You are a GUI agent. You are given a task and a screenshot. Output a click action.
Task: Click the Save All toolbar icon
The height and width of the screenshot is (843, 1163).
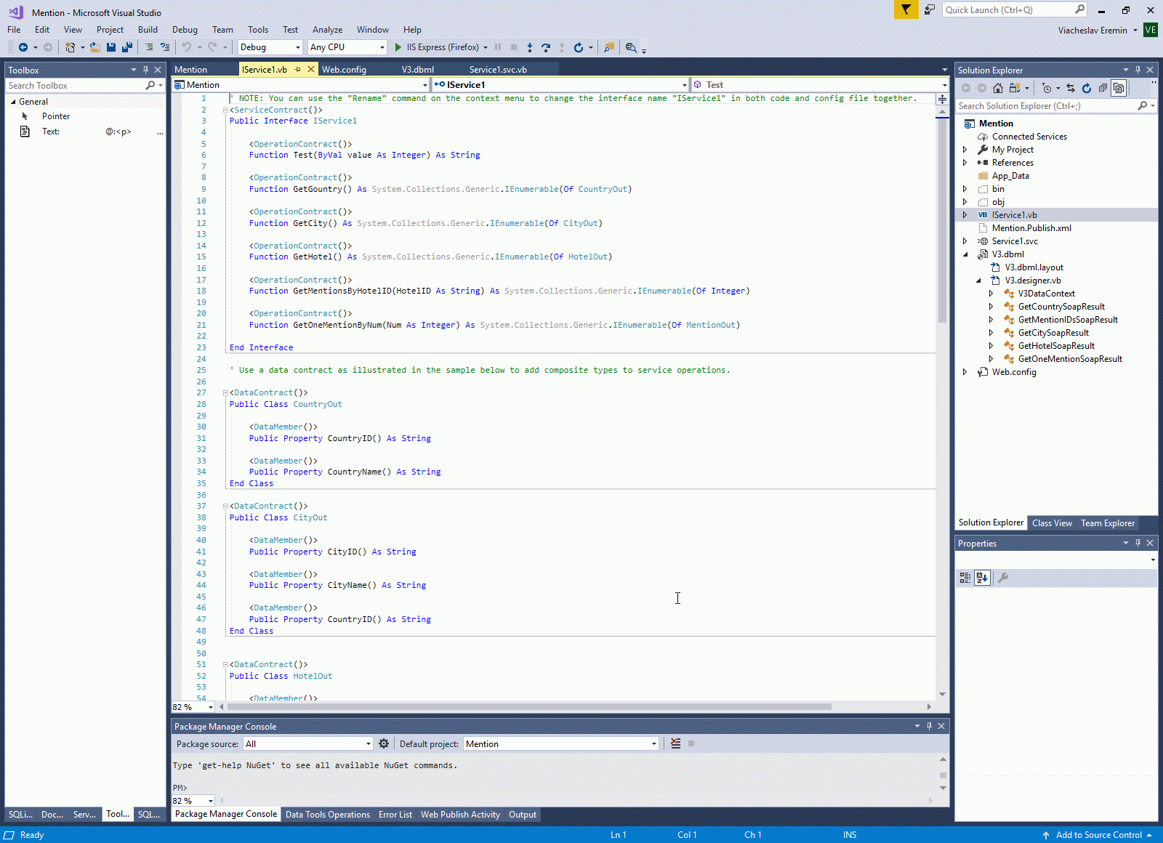127,47
